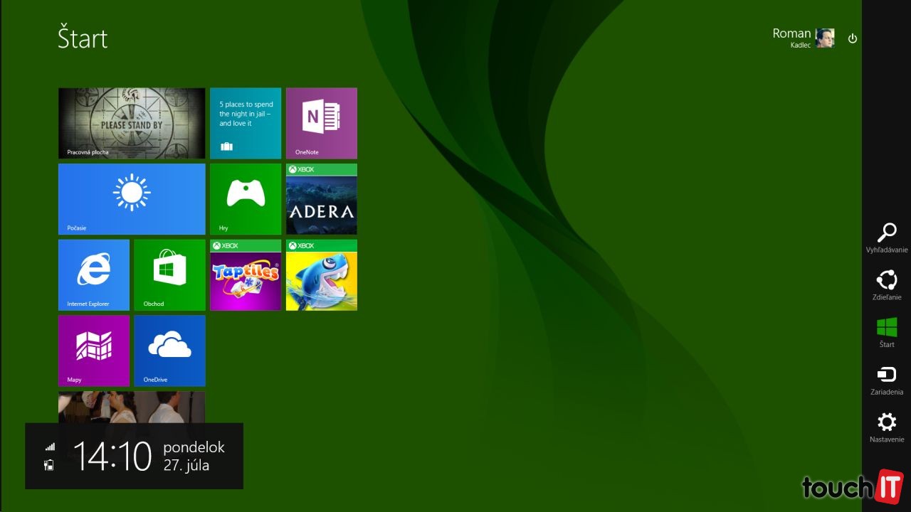Open the Zariadenia devices charm
911x512 pixels.
(x=886, y=379)
